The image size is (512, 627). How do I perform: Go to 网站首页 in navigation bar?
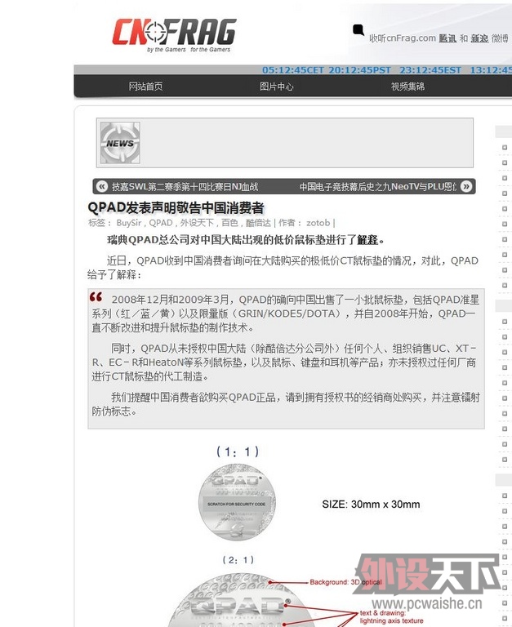[145, 87]
